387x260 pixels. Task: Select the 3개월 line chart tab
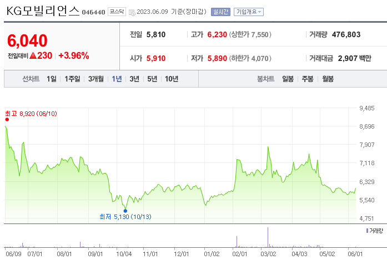click(x=96, y=79)
